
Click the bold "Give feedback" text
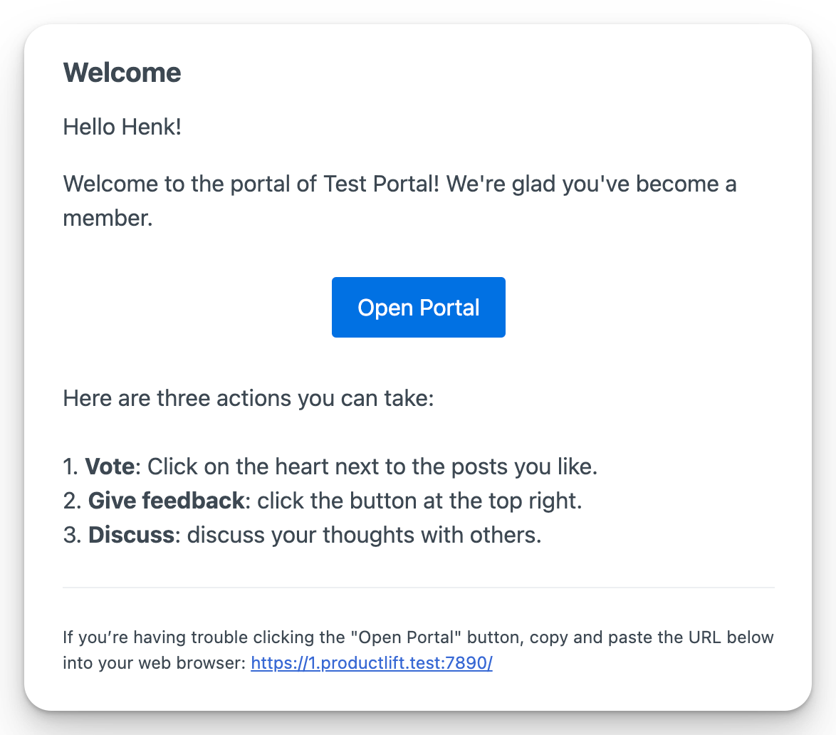[x=166, y=501]
